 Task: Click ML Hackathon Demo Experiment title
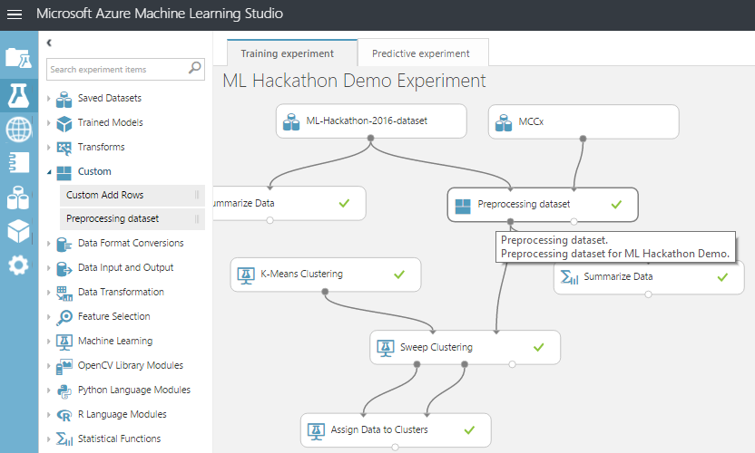354,81
